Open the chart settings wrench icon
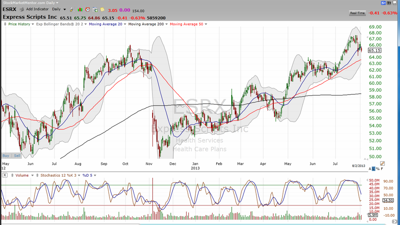 click(72, 10)
